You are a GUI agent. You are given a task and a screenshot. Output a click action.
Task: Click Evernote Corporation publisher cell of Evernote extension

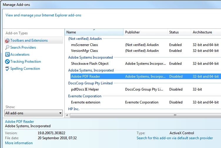pyautogui.click(x=142, y=102)
